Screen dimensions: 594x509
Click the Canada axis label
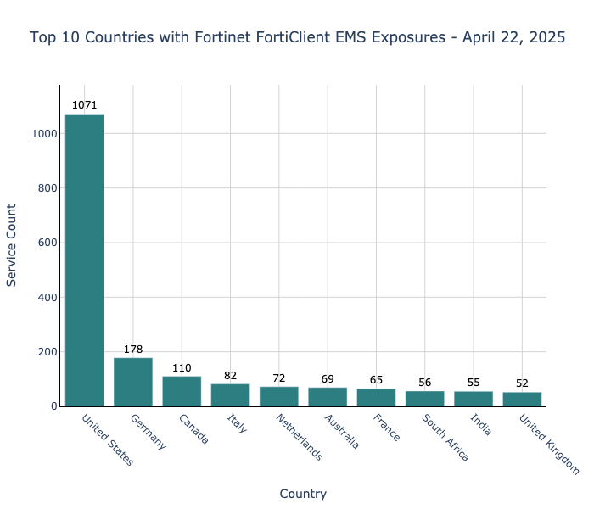coord(193,429)
